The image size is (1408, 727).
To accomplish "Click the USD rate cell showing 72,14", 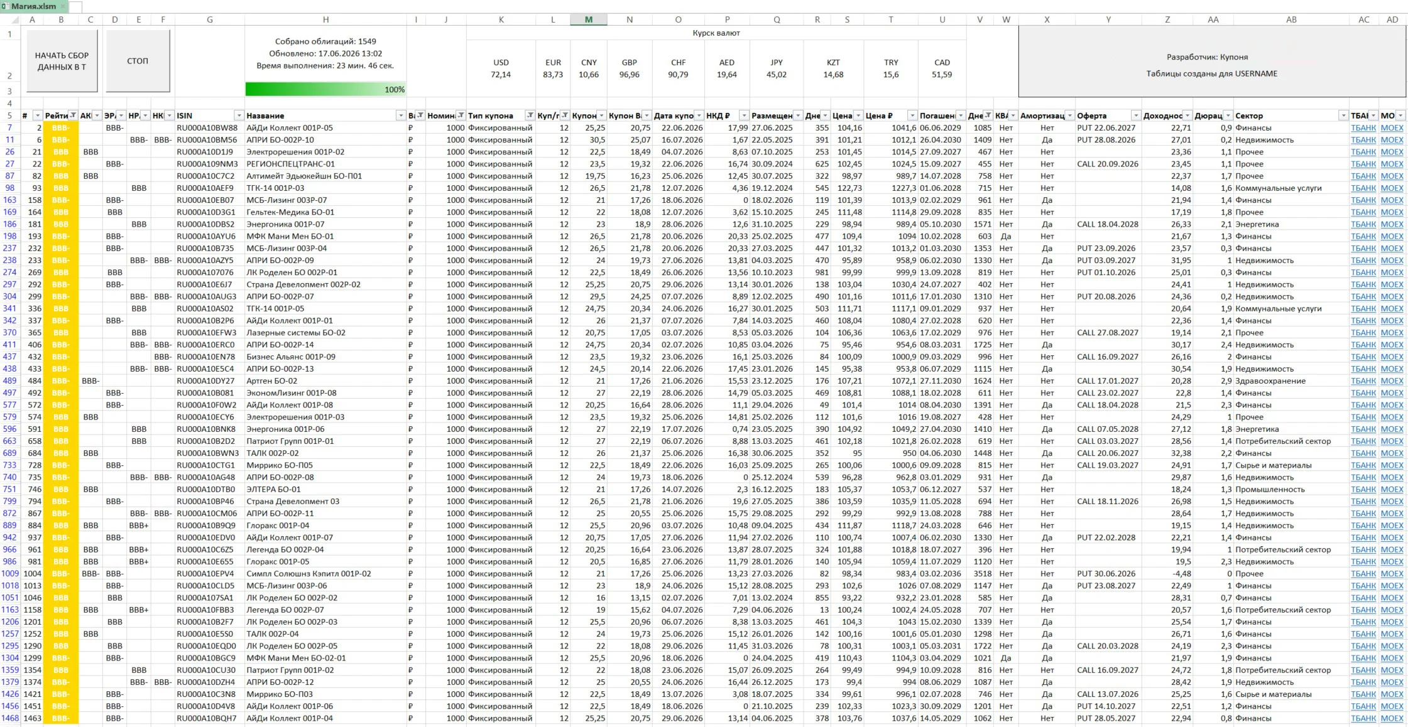I will 501,68.
